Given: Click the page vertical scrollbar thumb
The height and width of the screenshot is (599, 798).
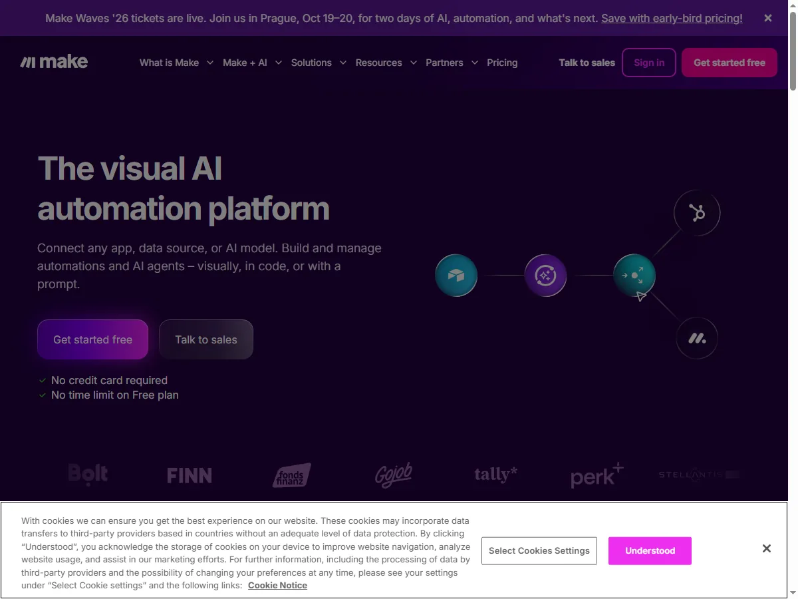Looking at the screenshot, I should [x=793, y=50].
